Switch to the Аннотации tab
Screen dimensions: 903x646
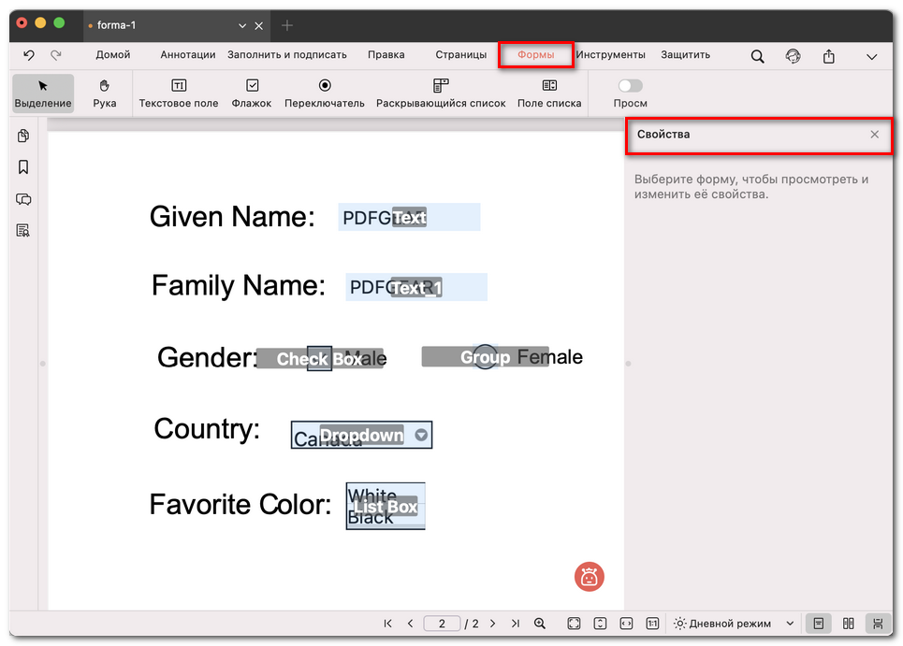click(x=187, y=55)
